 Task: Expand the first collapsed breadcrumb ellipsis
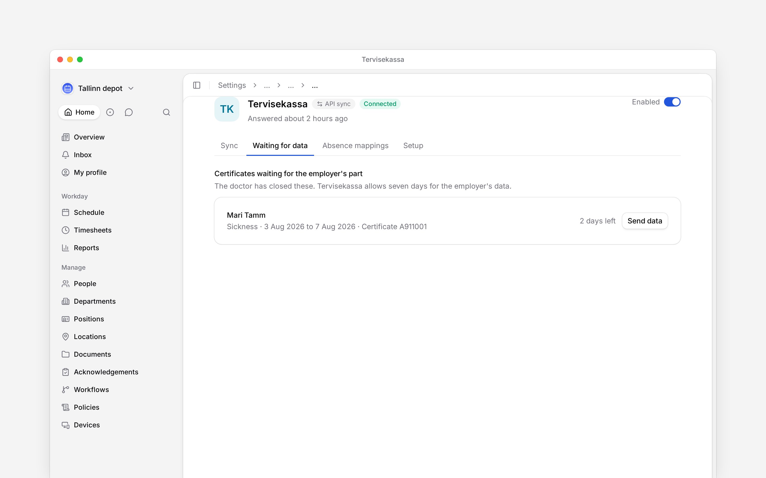267,85
